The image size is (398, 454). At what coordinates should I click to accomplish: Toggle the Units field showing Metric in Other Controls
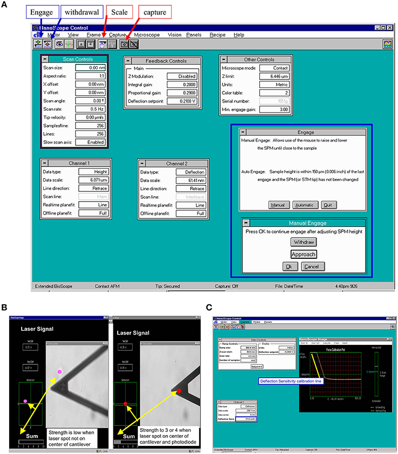click(274, 84)
